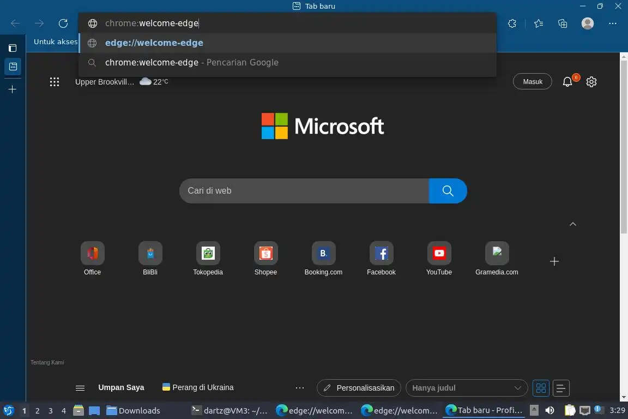Click the browser Back arrow
Image resolution: width=628 pixels, height=419 pixels.
[15, 23]
